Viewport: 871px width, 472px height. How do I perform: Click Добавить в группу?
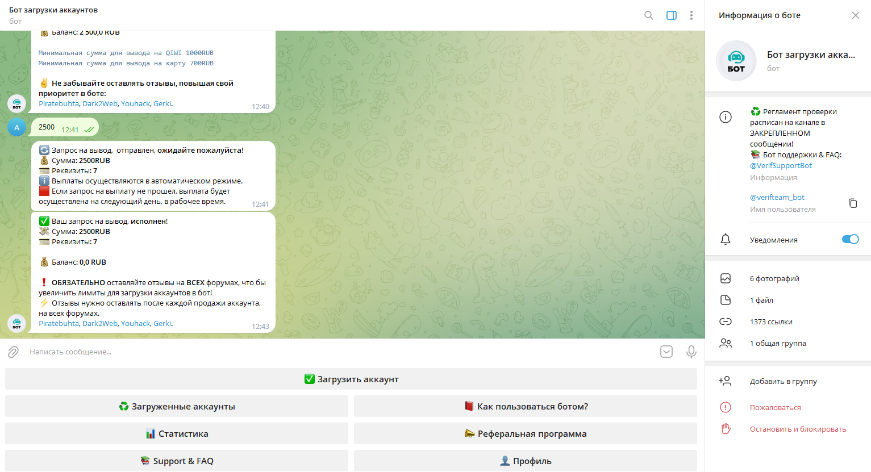(x=783, y=382)
